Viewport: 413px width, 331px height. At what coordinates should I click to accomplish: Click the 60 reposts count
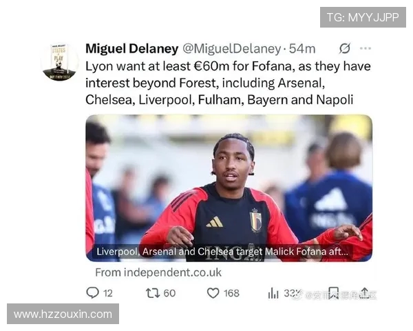[x=169, y=293]
